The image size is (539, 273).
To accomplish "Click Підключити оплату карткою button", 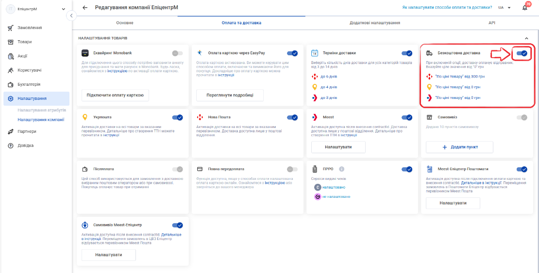I will [115, 95].
